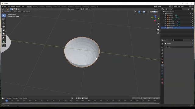
Task: Hide the Cylinder object in outliner
Action: pos(192,18)
